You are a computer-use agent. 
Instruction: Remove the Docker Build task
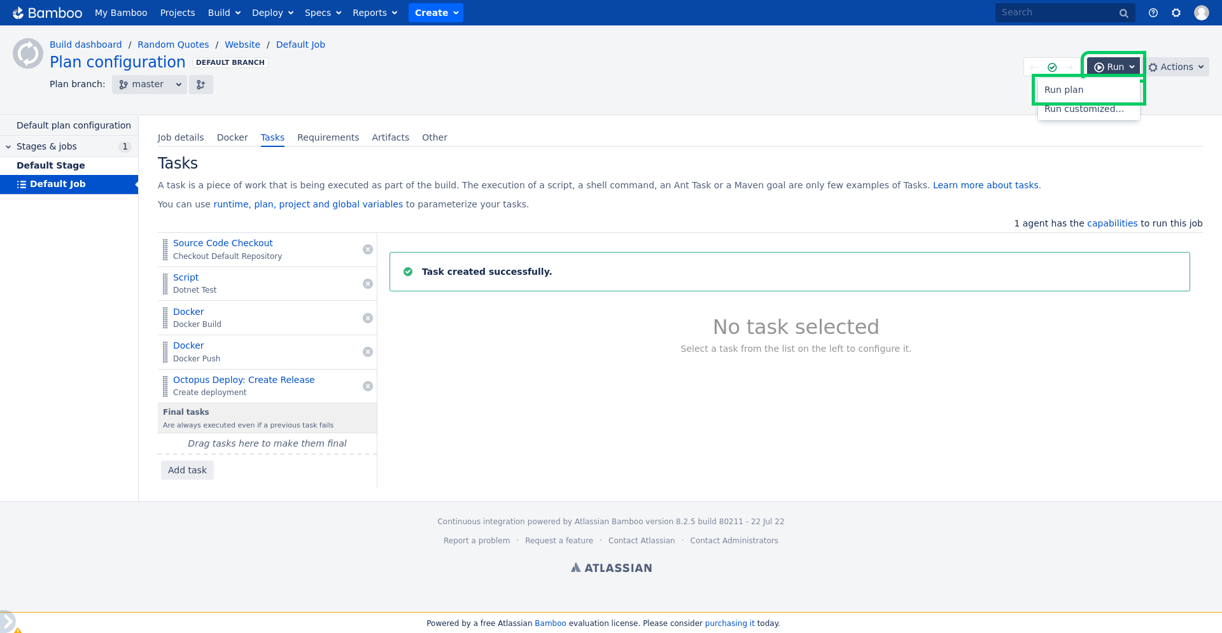(x=368, y=318)
